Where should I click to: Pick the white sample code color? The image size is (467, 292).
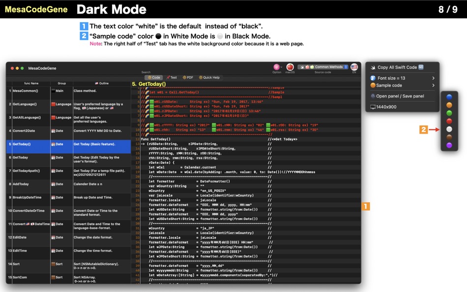click(x=449, y=129)
